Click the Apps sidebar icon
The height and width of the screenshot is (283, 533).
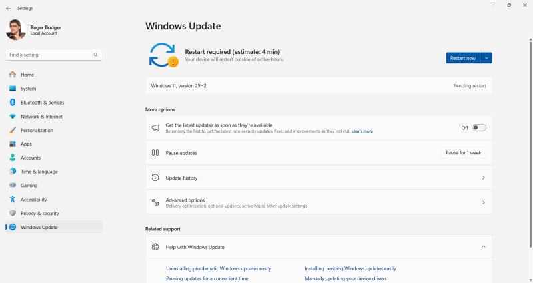click(13, 144)
